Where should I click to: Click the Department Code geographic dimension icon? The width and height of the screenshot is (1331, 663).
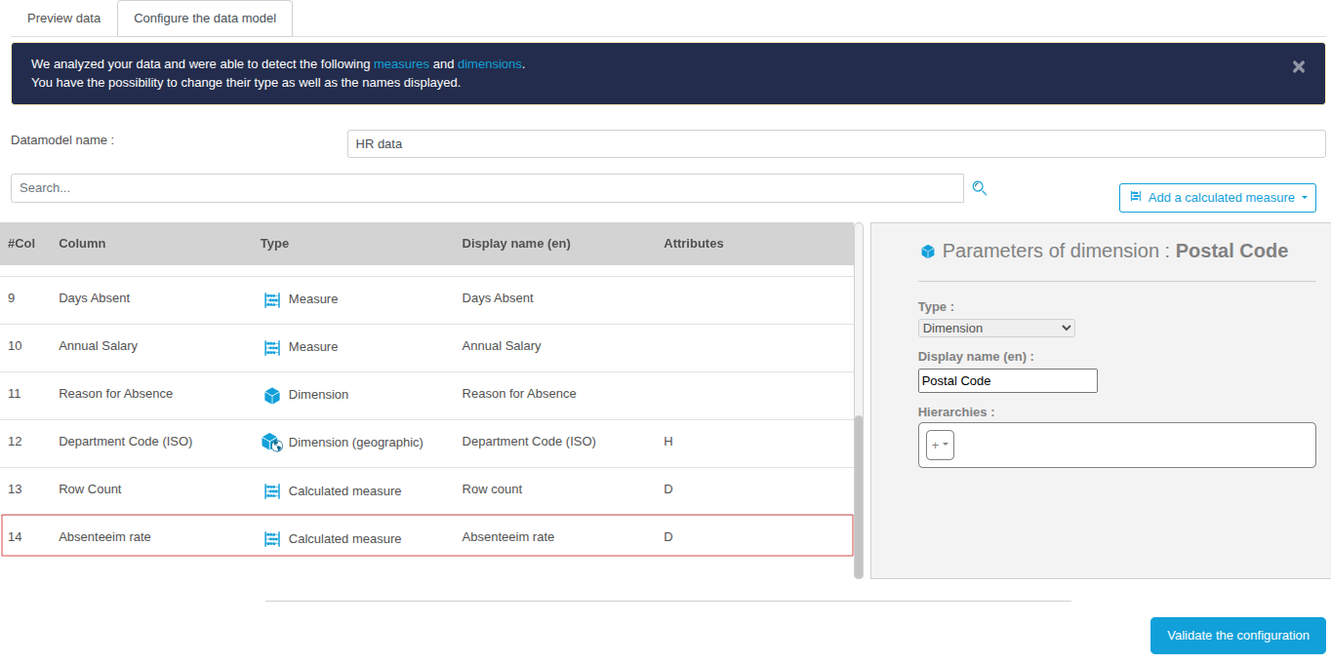(x=272, y=443)
